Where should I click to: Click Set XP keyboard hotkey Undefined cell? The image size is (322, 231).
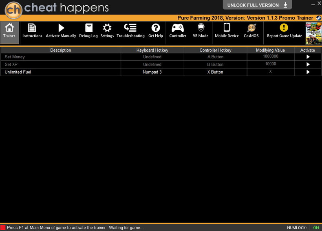(152, 64)
